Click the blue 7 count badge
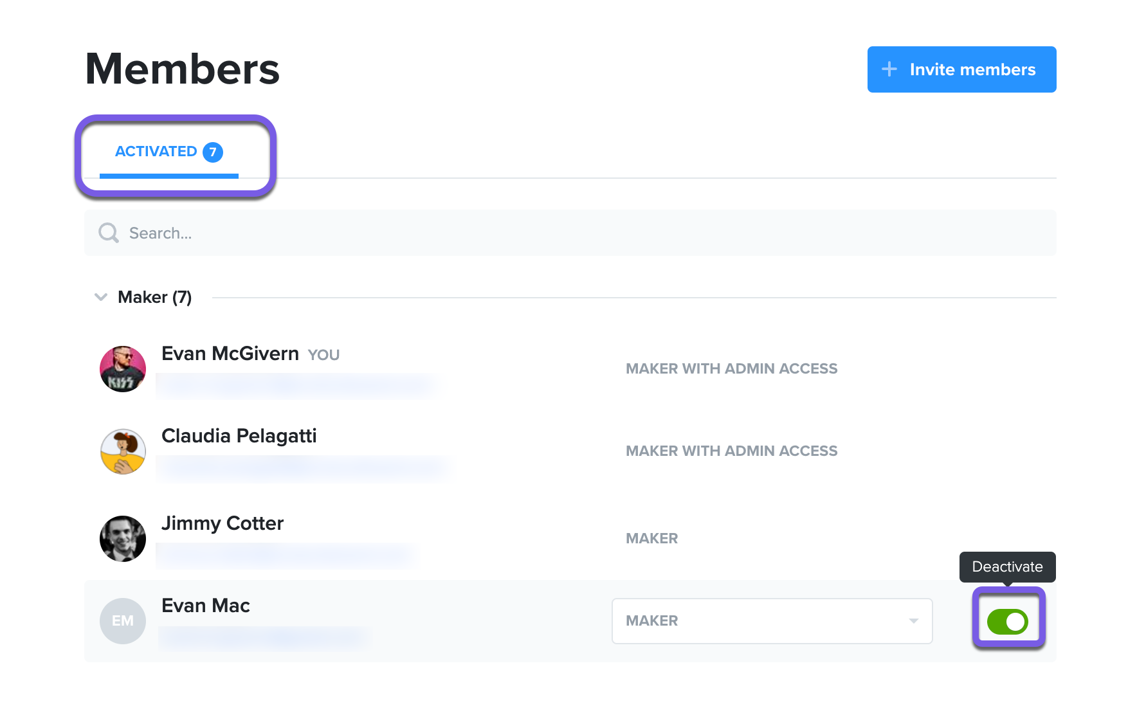The image size is (1146, 724). [213, 152]
